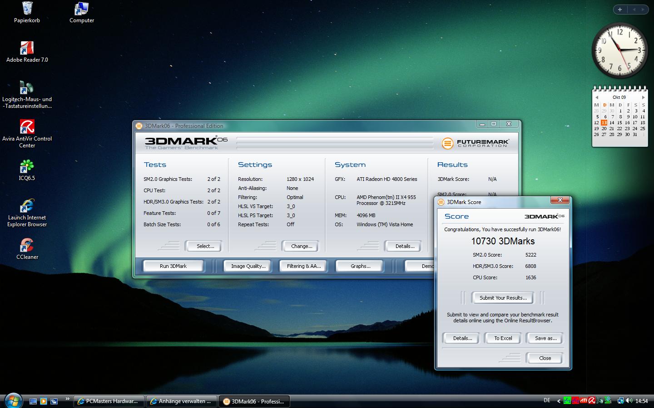654x408 pixels.
Task: Open the volume speaker tray icon
Action: tap(629, 401)
